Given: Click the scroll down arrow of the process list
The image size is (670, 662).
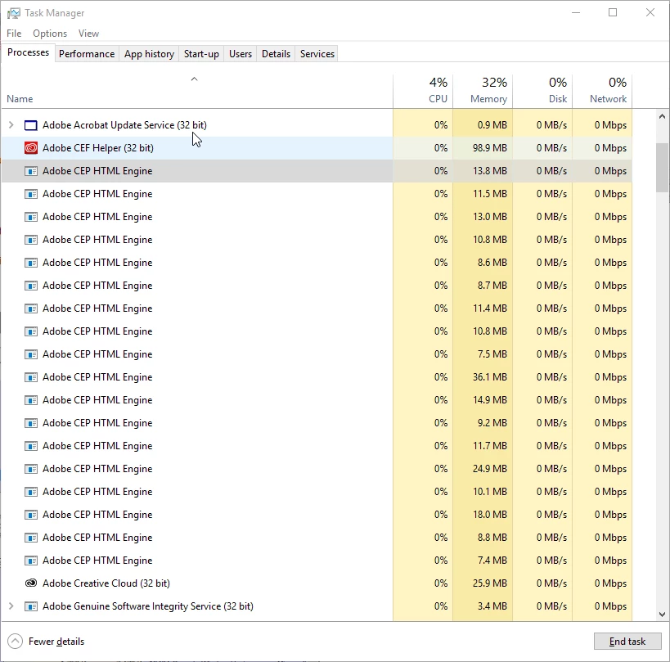Looking at the screenshot, I should (662, 615).
